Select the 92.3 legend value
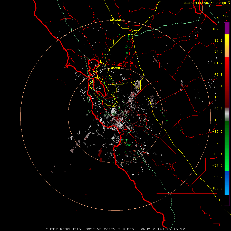Screen dimensions: 231x231 (x=218, y=40)
